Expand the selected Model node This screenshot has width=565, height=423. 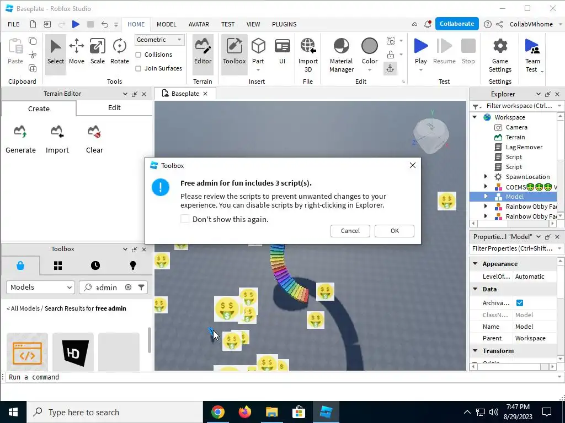[486, 197]
